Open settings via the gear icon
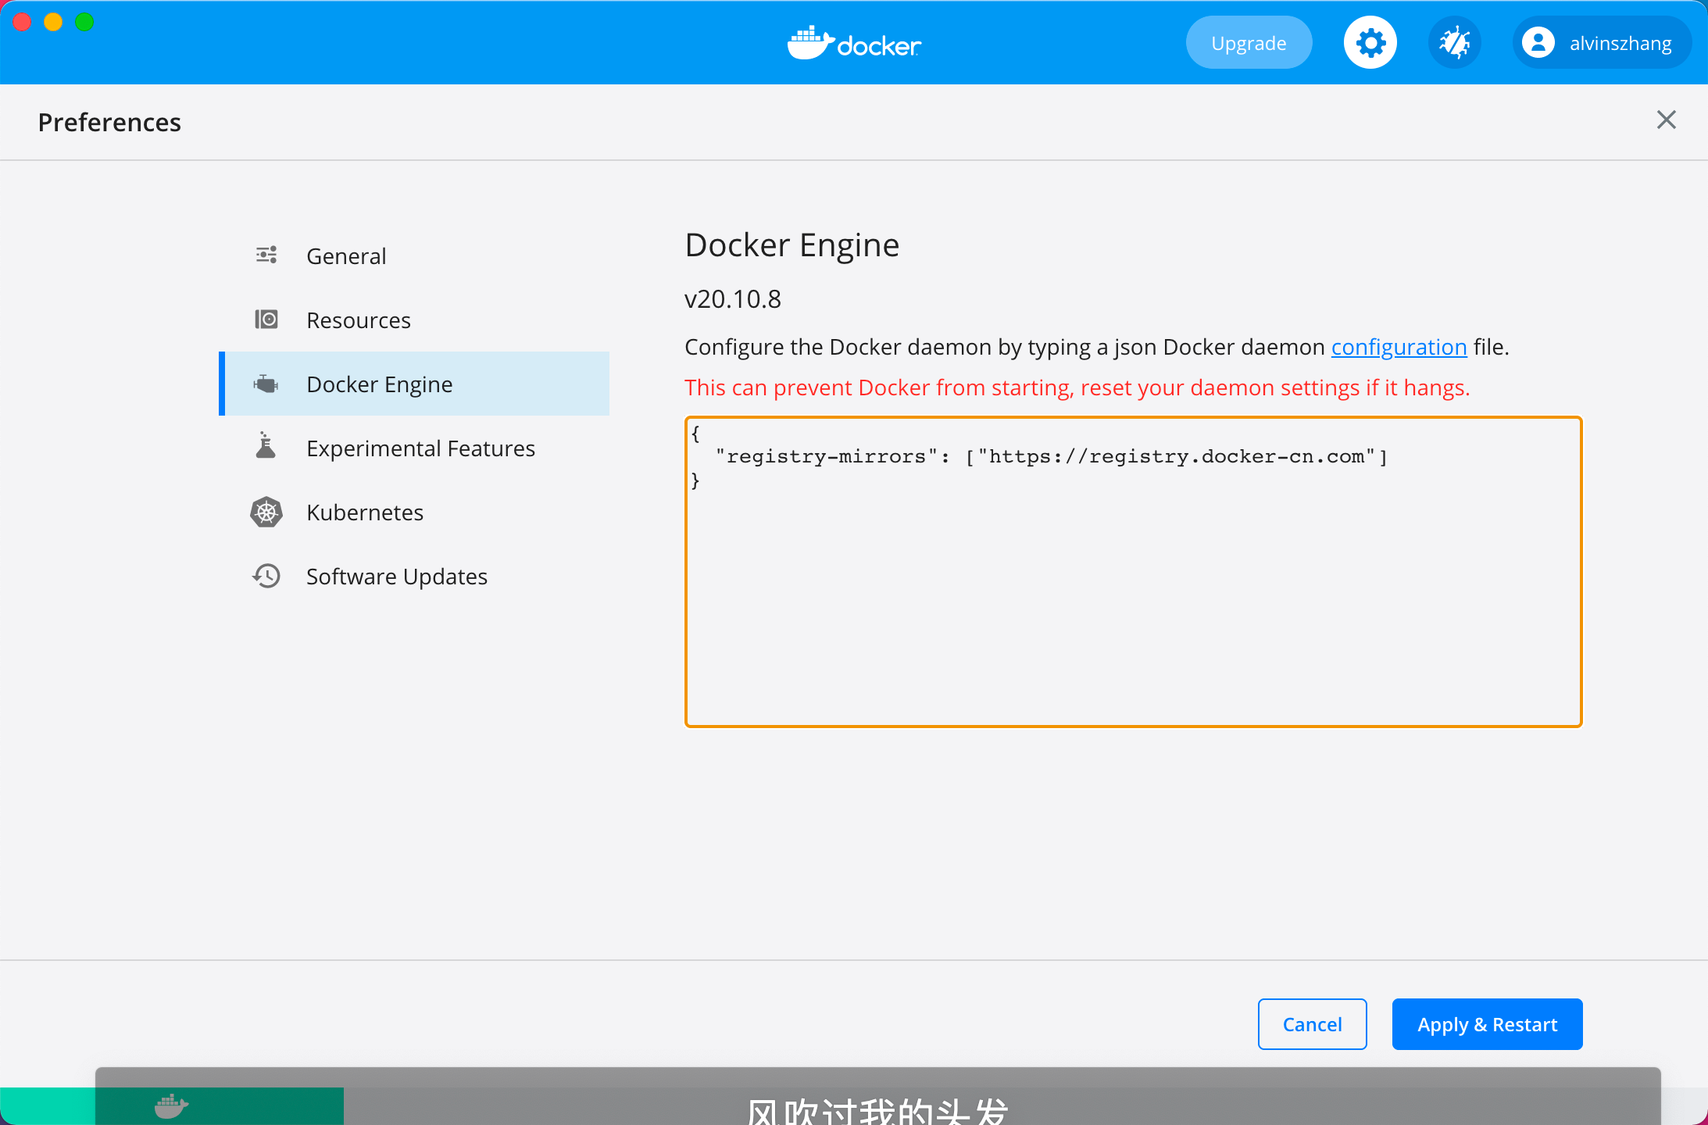This screenshot has height=1125, width=1708. click(1370, 42)
